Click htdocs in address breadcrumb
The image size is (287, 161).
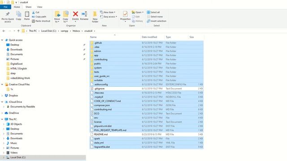[x=76, y=31]
